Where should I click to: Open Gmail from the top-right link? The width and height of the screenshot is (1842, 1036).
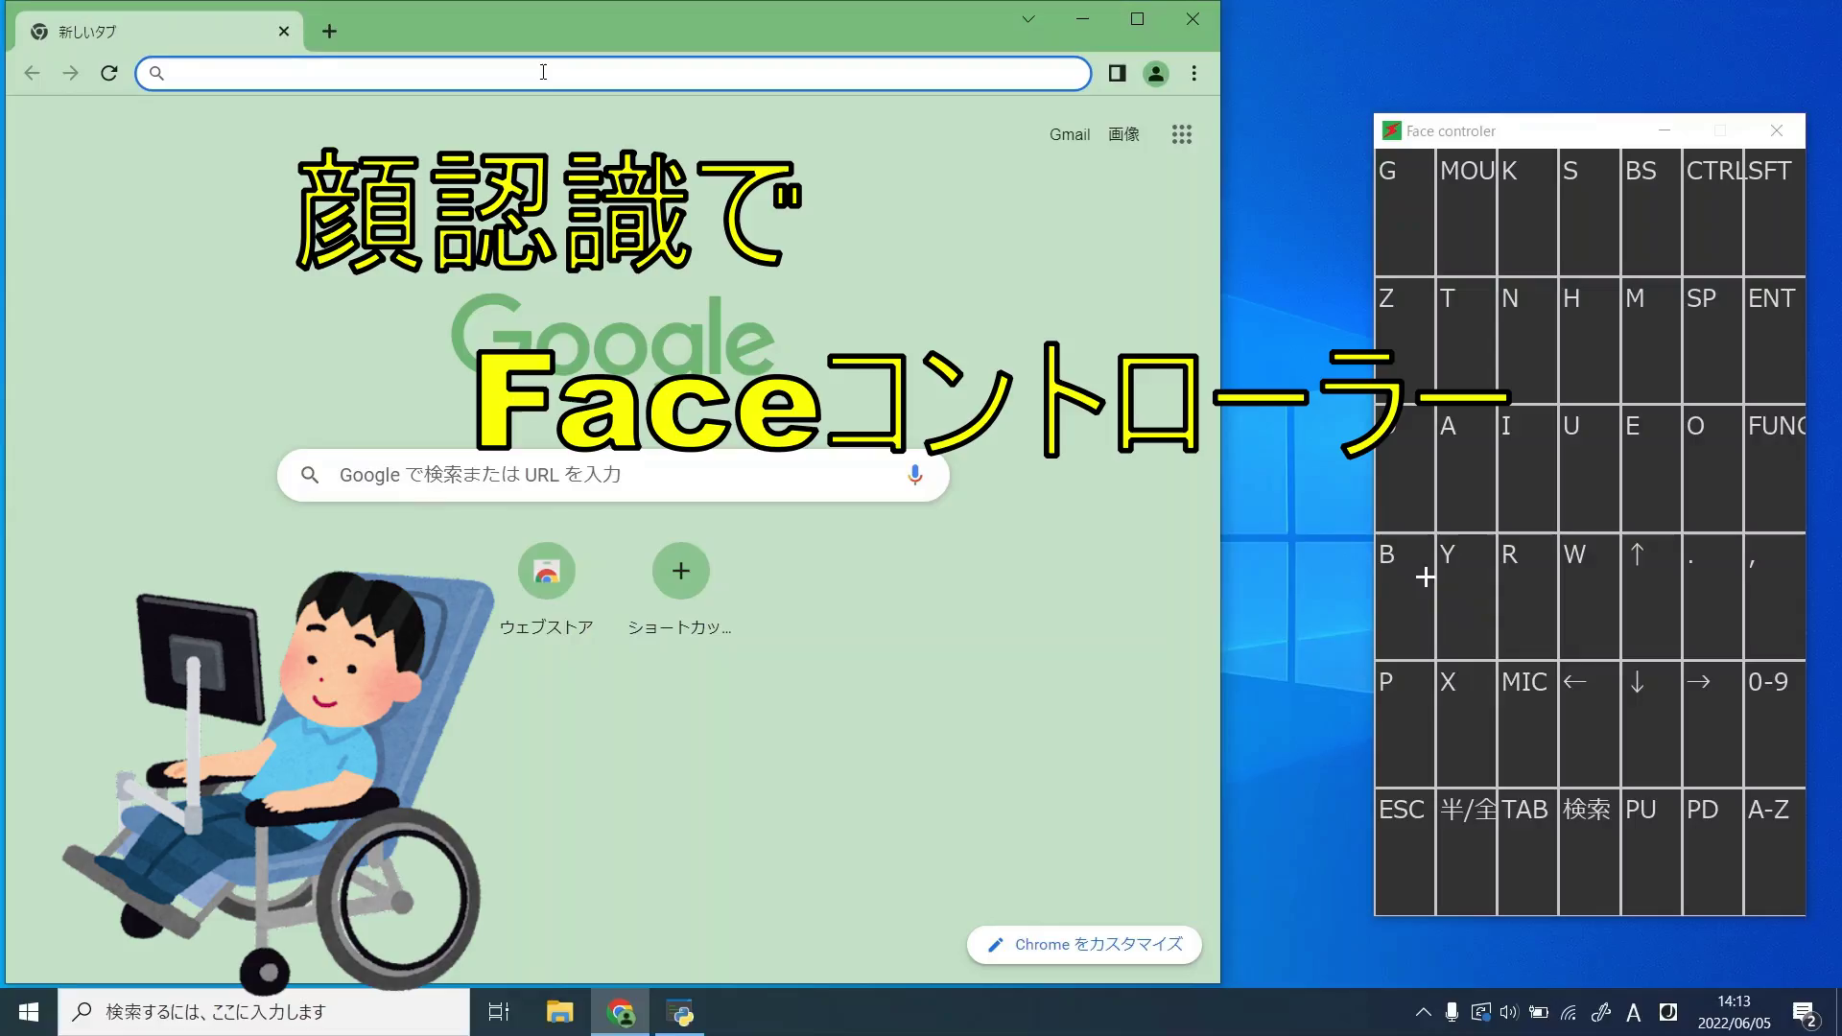point(1069,134)
